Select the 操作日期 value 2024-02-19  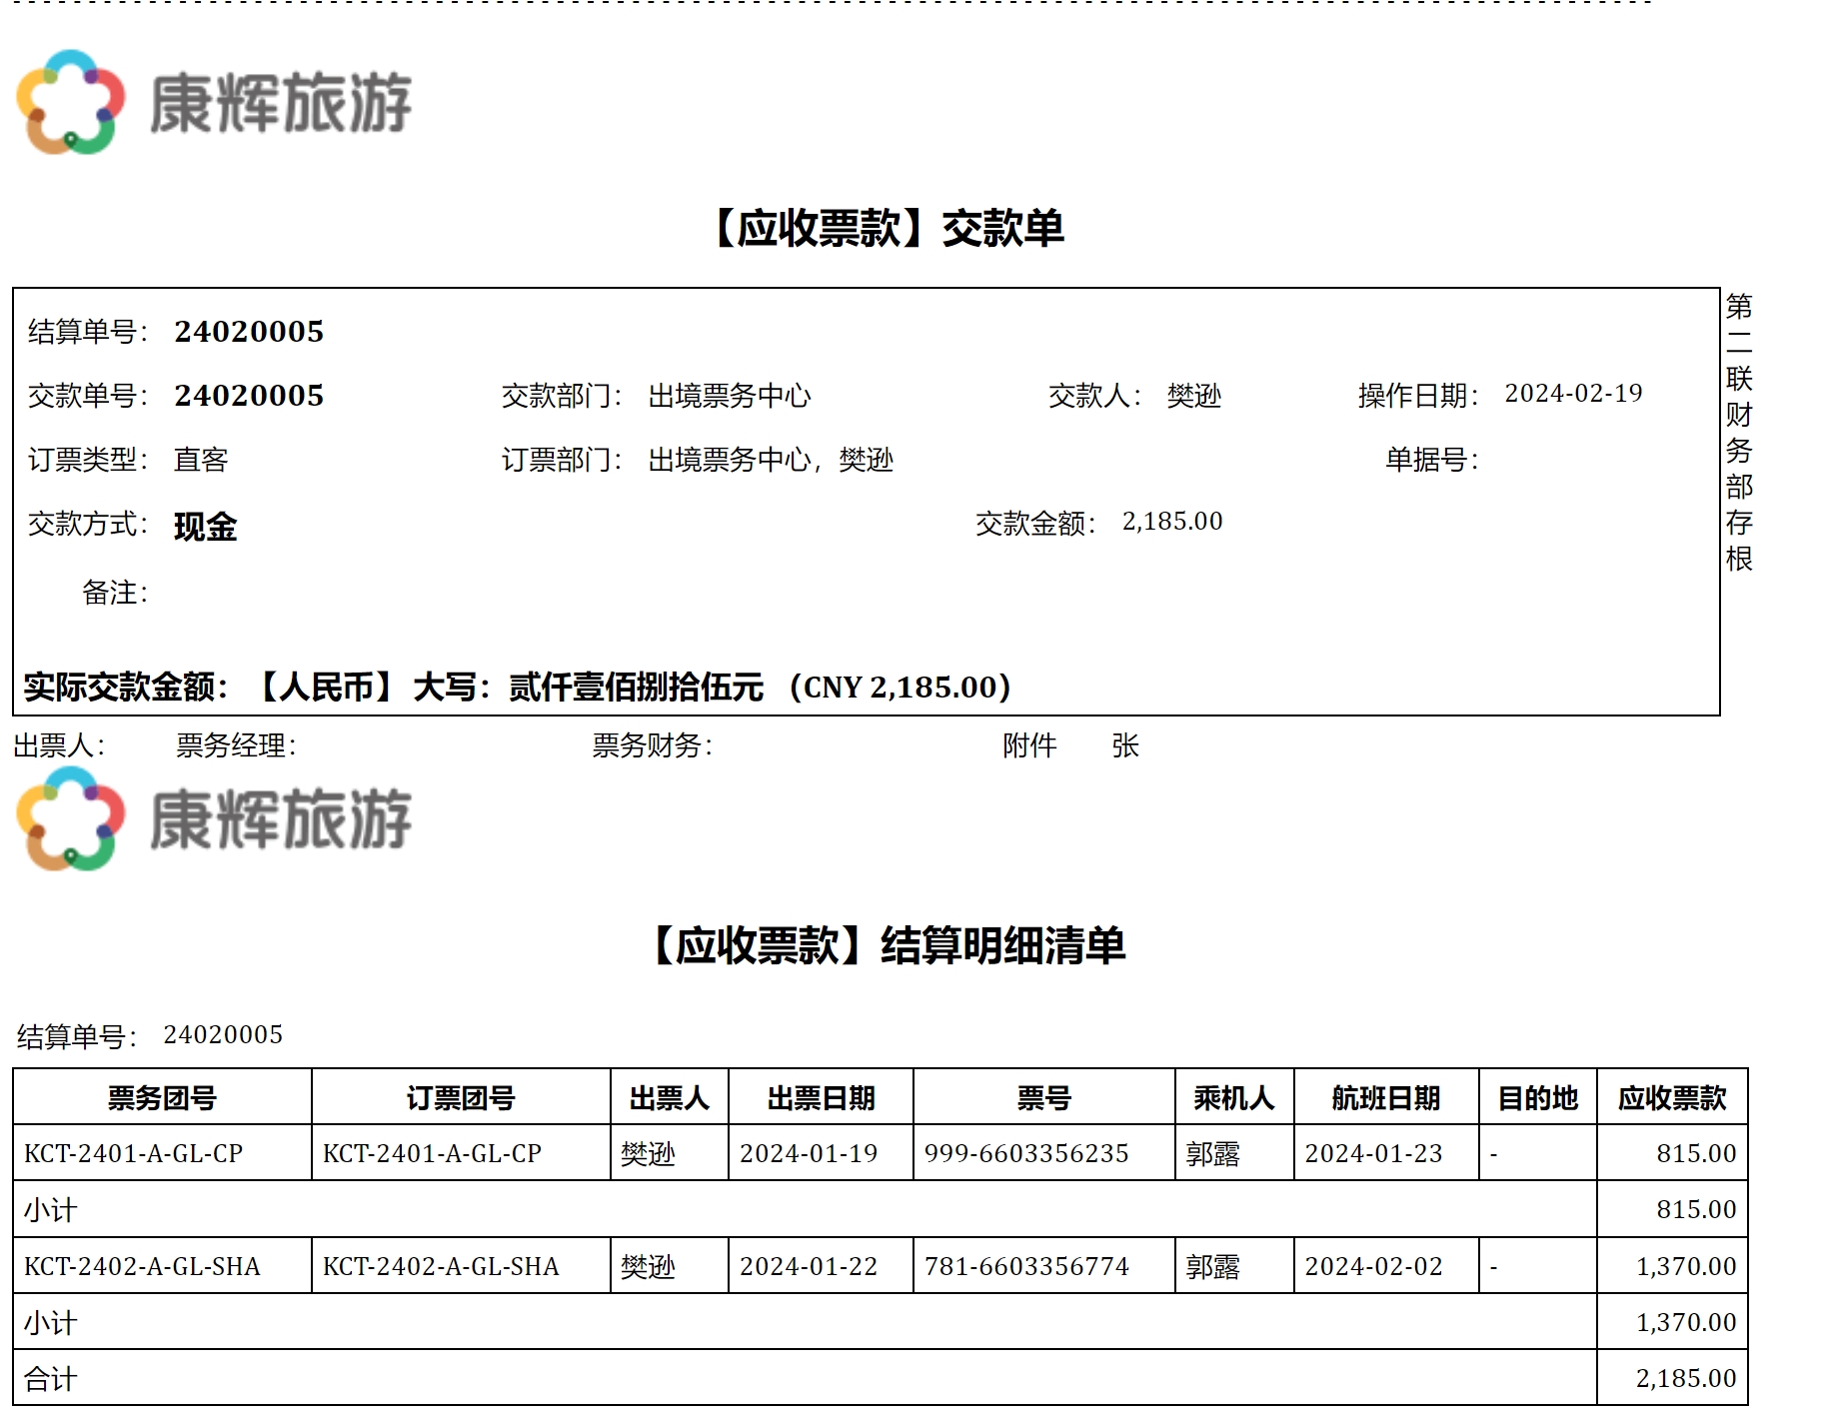click(1573, 394)
